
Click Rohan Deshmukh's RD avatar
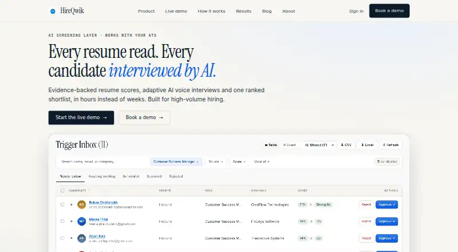coord(81,204)
